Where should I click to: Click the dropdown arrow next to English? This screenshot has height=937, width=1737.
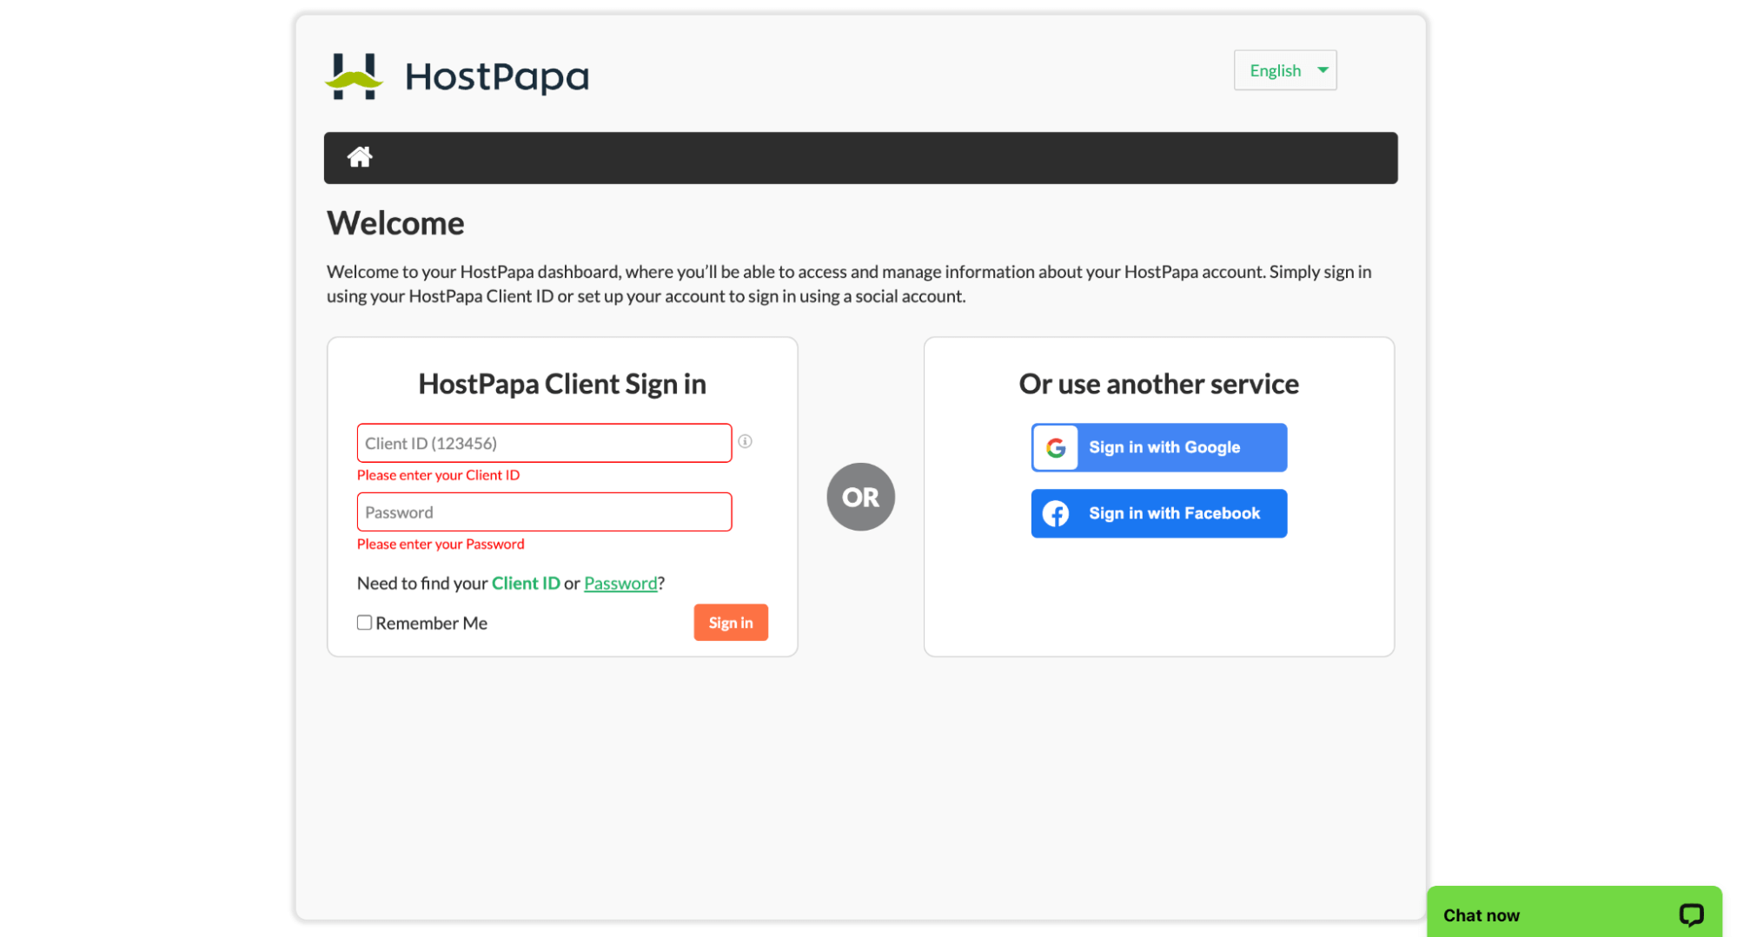click(x=1323, y=69)
